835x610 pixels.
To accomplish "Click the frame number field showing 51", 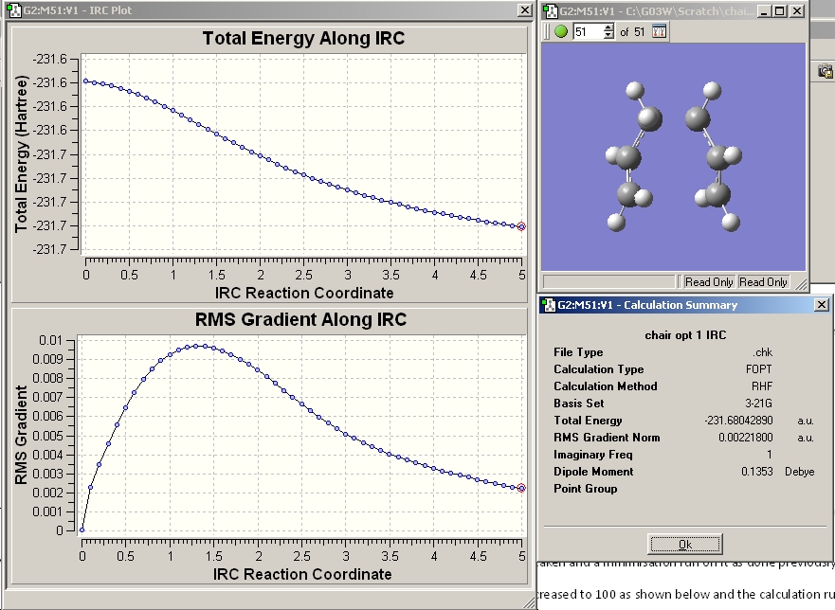I will coord(588,31).
